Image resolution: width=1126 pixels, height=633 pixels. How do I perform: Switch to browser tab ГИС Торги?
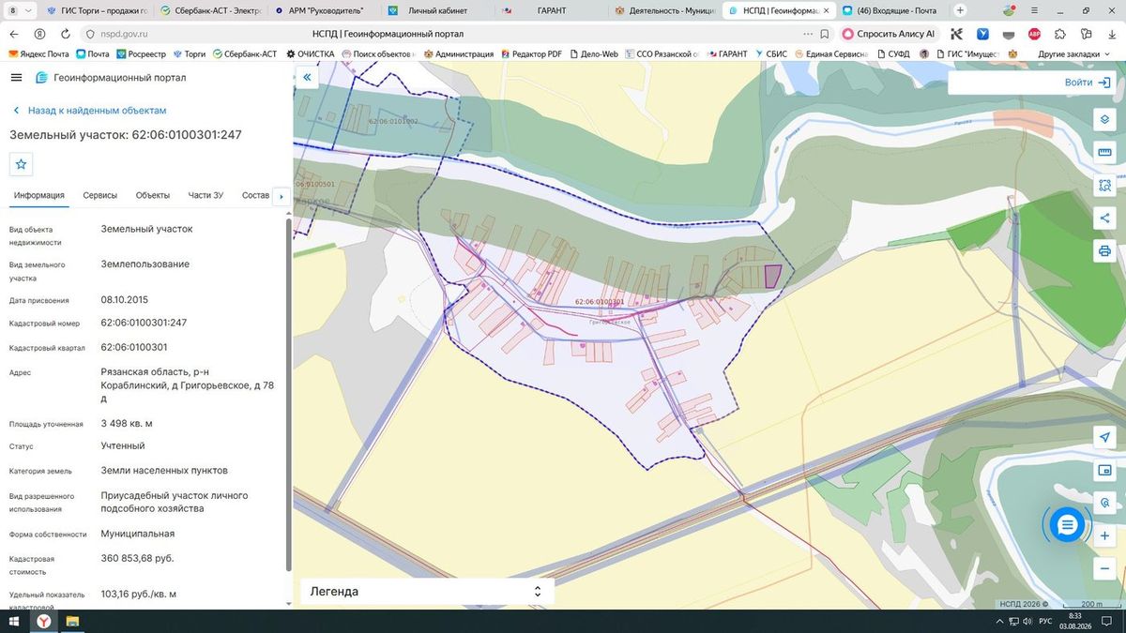[98, 10]
